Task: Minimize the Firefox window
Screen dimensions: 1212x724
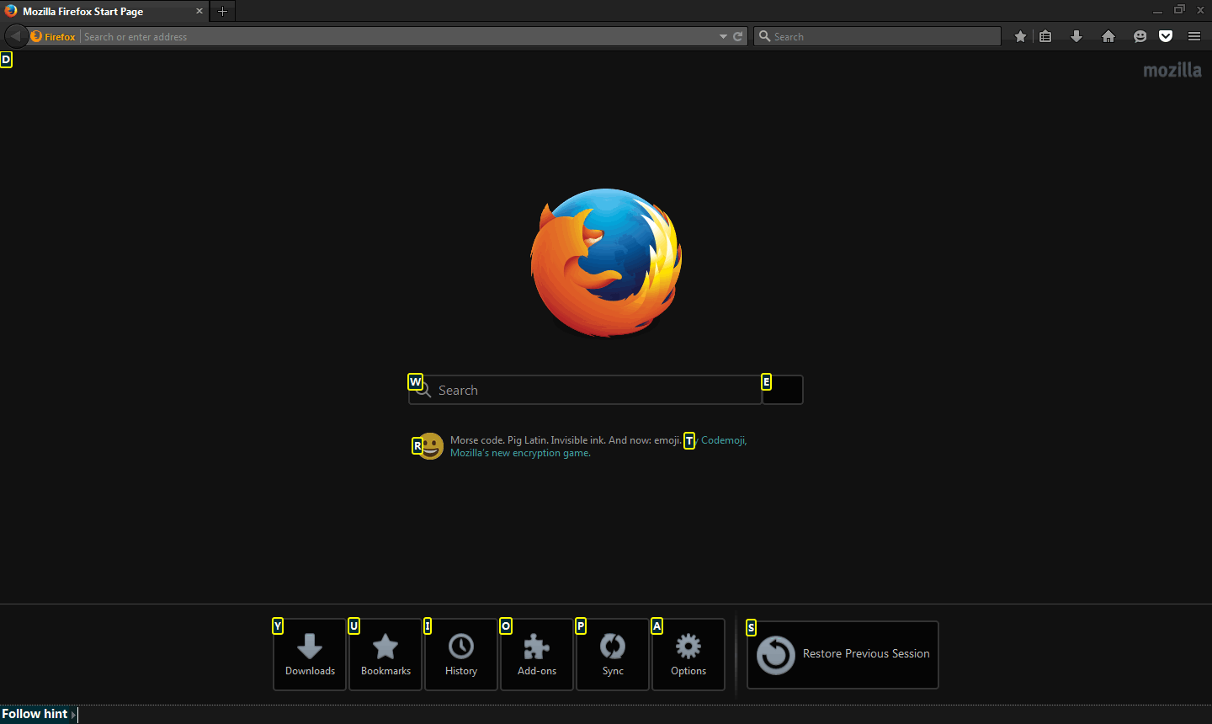Action: (x=1157, y=11)
